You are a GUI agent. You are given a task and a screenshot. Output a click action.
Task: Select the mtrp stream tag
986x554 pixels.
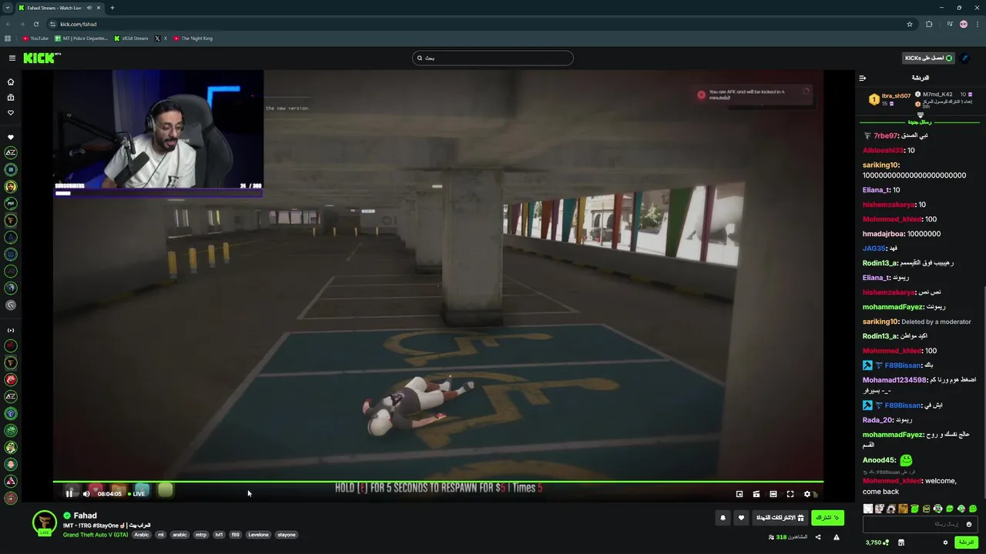tap(201, 535)
